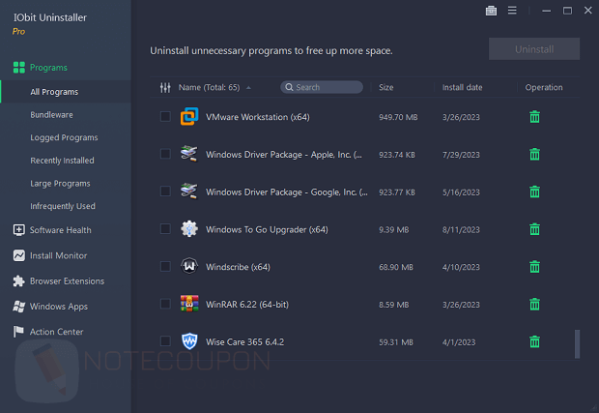Click the 5/16/2023 install date
This screenshot has width=599, height=413.
pyautogui.click(x=461, y=192)
